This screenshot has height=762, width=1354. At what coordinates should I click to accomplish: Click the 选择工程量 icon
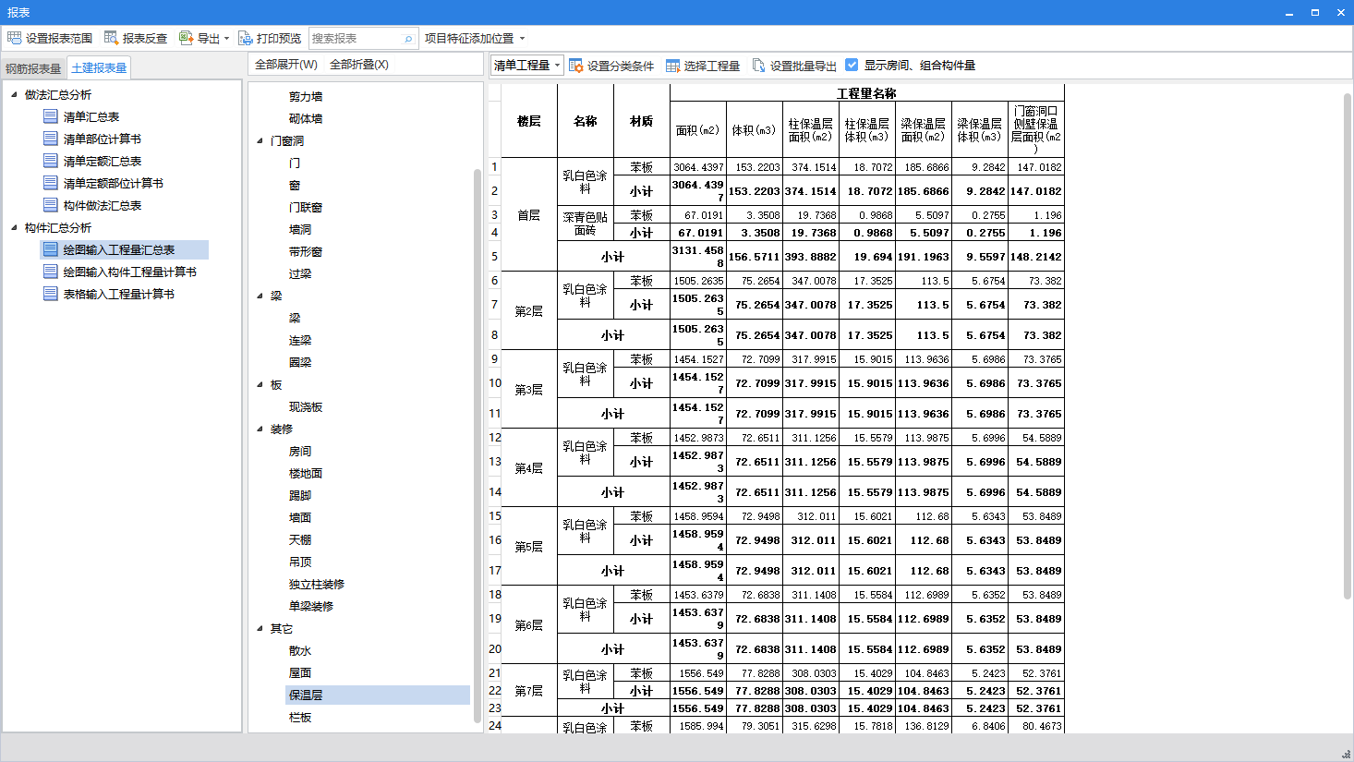click(672, 66)
